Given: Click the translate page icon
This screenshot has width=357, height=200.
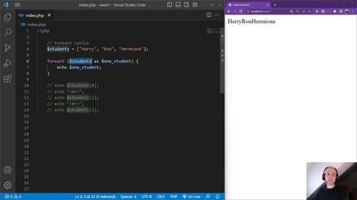Looking at the screenshot, I should click(292, 11).
